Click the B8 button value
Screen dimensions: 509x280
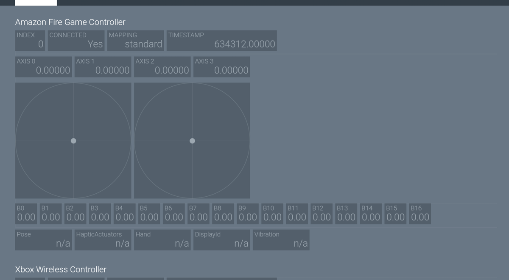click(x=223, y=214)
